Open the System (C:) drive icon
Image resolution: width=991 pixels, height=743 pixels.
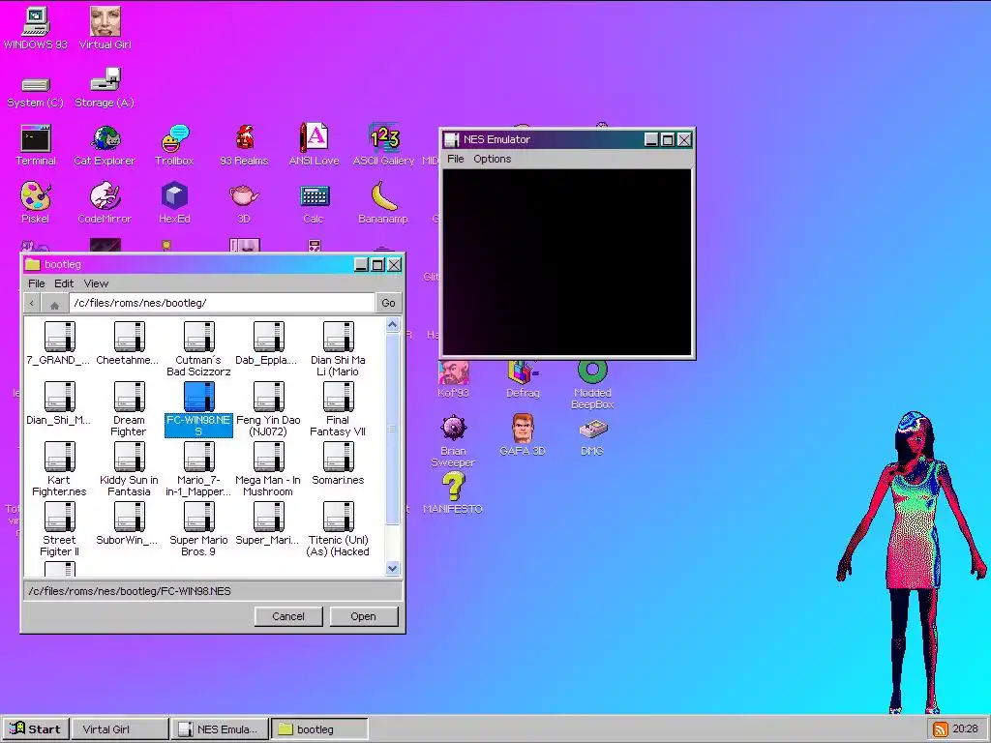pyautogui.click(x=36, y=92)
